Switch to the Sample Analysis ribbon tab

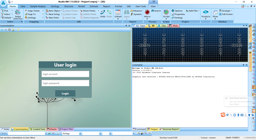(x=38, y=6)
